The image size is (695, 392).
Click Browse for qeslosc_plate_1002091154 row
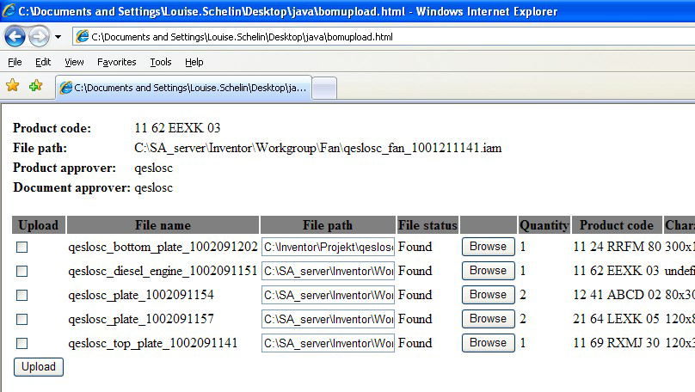[488, 295]
